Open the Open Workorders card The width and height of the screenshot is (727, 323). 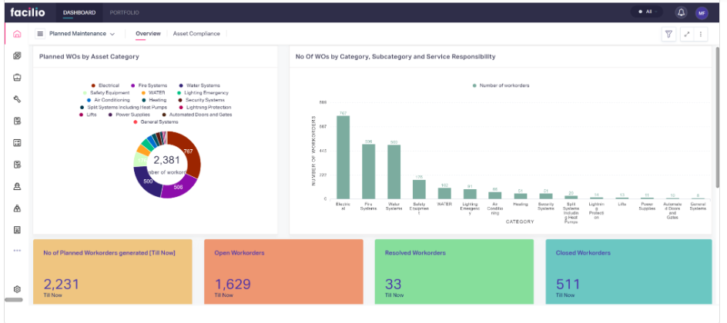[283, 271]
